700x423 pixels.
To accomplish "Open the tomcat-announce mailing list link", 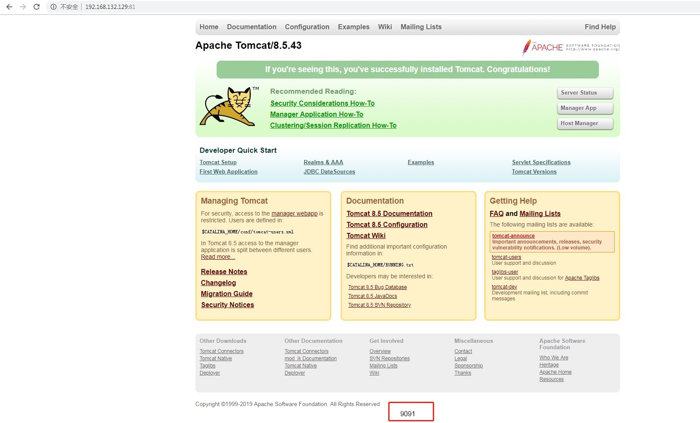I will (x=513, y=236).
